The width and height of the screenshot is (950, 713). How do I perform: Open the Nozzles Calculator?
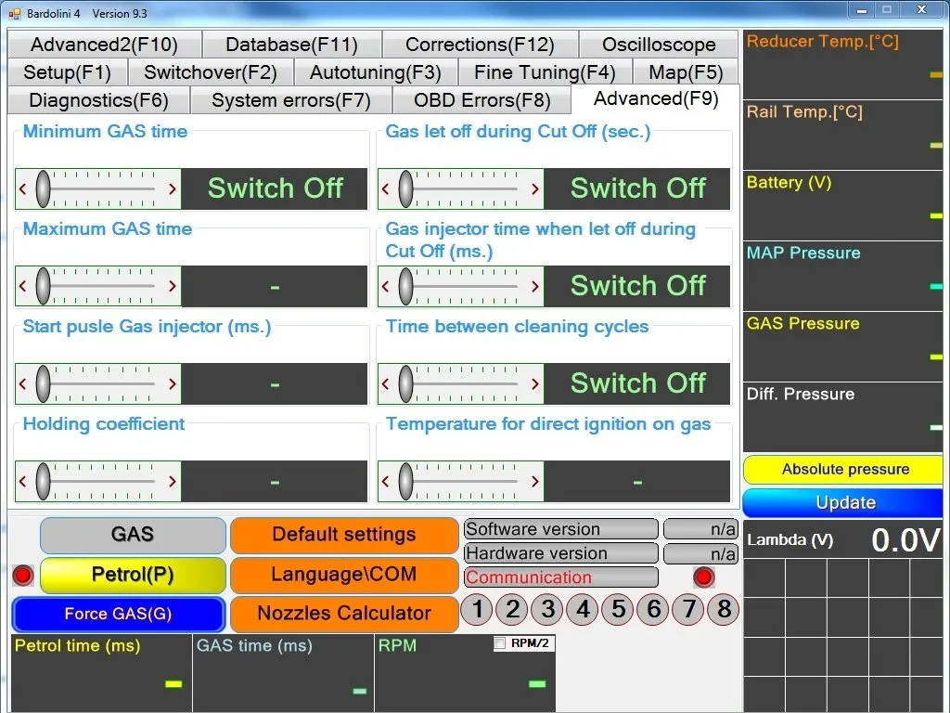pos(344,614)
